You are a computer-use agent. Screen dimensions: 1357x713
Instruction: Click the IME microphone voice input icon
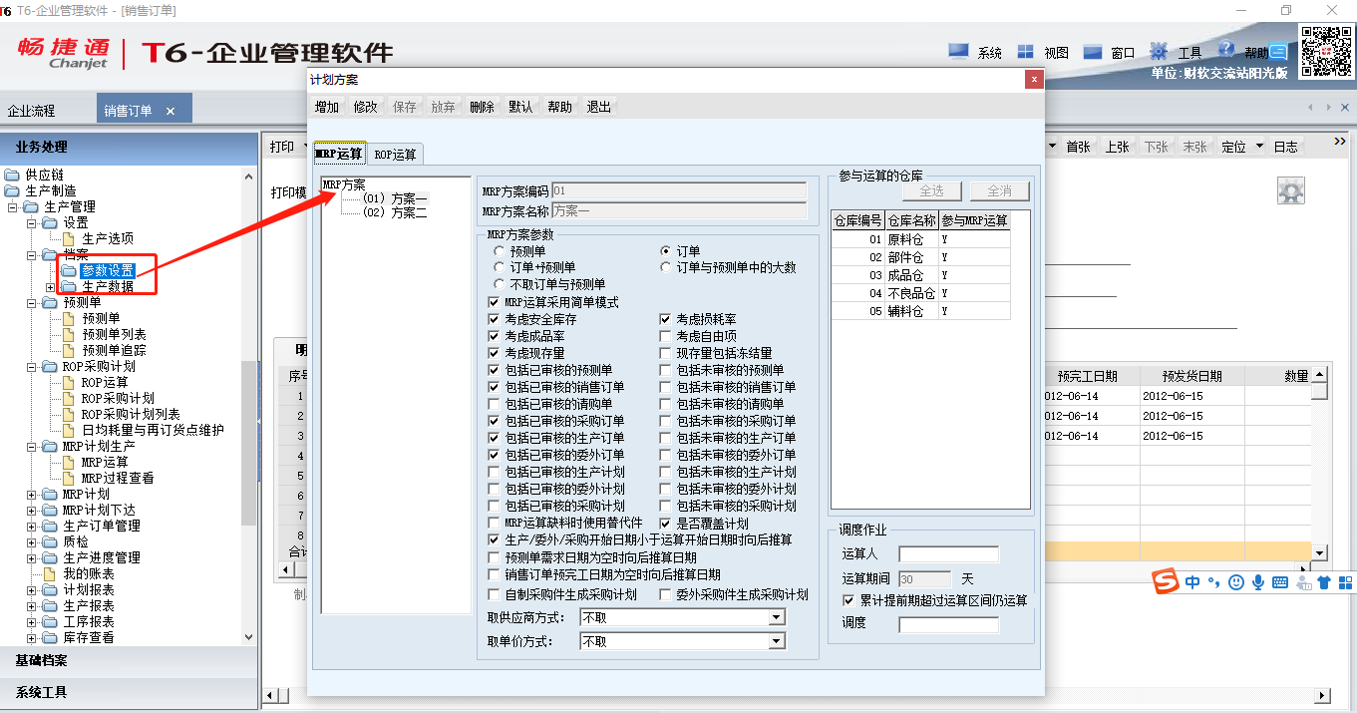[x=1258, y=582]
